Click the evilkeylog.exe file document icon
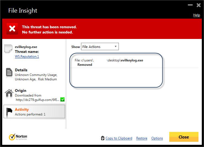204x147 pixels. pyautogui.click(x=8, y=49)
